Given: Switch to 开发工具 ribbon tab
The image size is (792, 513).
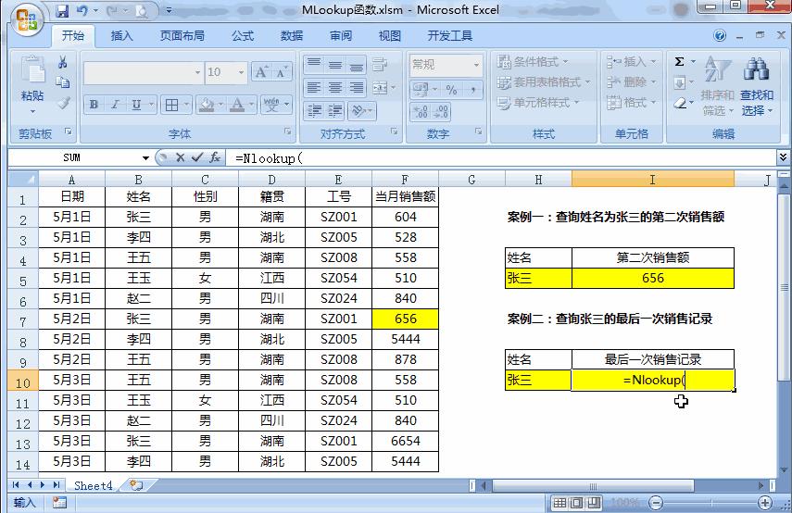Looking at the screenshot, I should pos(450,35).
